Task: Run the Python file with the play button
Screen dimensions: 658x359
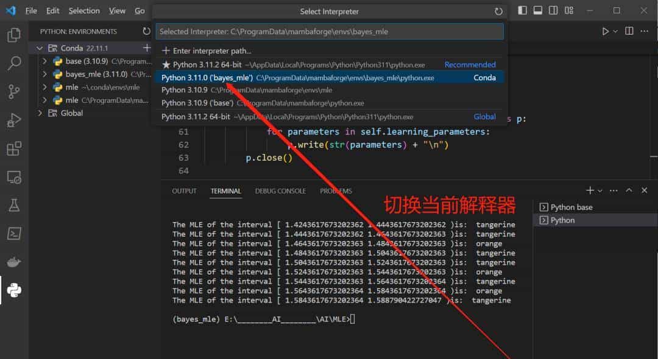Action: tap(606, 31)
